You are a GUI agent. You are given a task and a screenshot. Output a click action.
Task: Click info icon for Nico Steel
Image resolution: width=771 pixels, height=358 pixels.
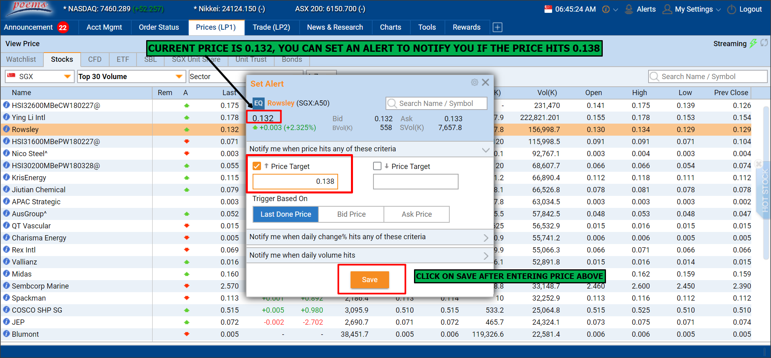pos(6,153)
